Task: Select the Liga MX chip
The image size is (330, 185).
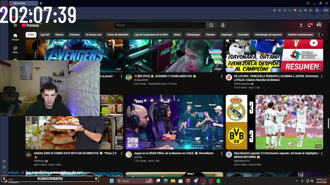Action: (45, 35)
